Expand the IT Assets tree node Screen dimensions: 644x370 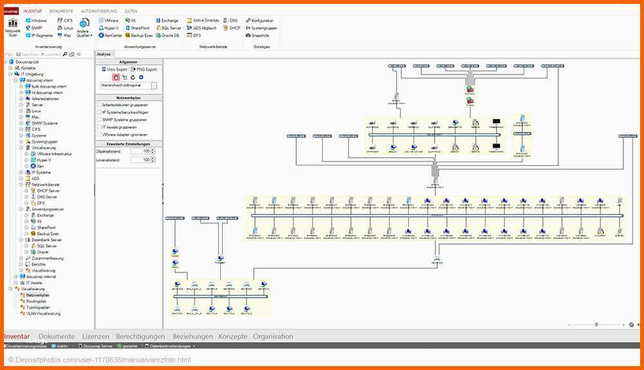[x=15, y=283]
